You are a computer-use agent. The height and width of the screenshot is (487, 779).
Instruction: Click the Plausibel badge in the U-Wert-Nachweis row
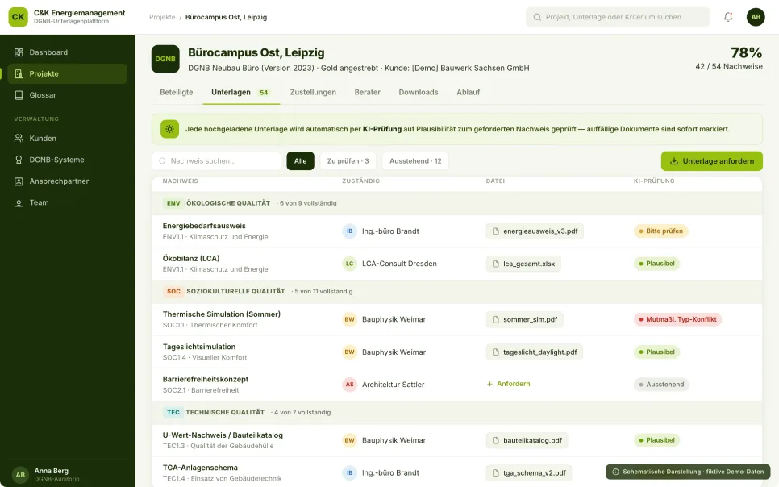(x=656, y=440)
